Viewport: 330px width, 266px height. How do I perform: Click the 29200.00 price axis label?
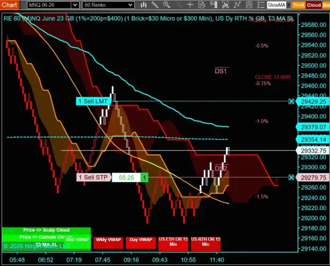[314, 218]
